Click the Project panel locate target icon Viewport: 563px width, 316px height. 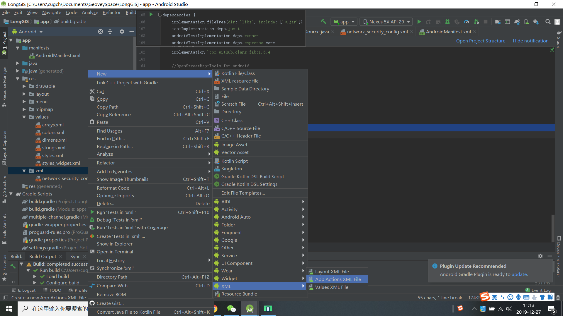101,32
